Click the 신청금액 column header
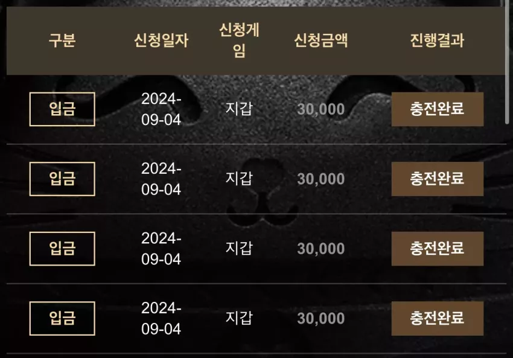The image size is (513, 358). click(321, 40)
